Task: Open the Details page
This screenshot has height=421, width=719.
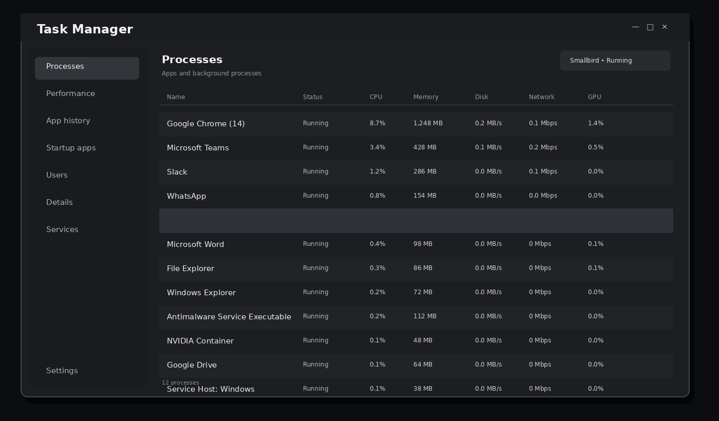Action: [x=87, y=202]
